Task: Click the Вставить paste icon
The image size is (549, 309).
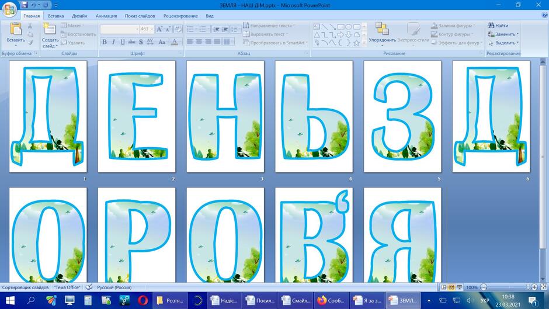Action: (15, 29)
